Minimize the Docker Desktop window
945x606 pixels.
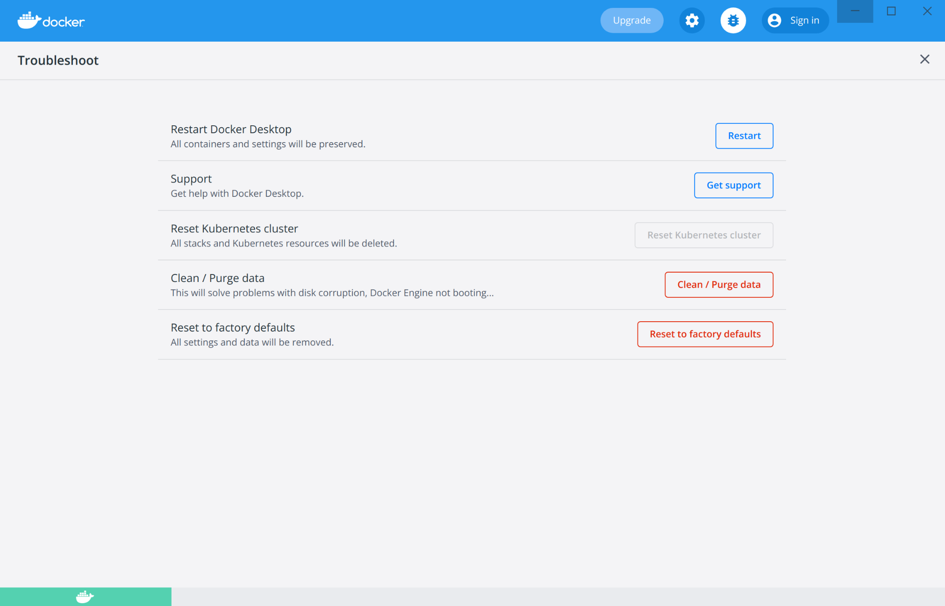pos(855,10)
